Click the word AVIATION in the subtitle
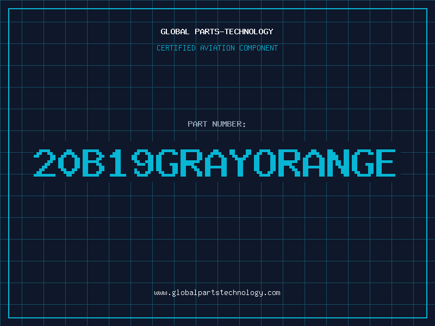This screenshot has height=326, width=435. click(x=217, y=48)
